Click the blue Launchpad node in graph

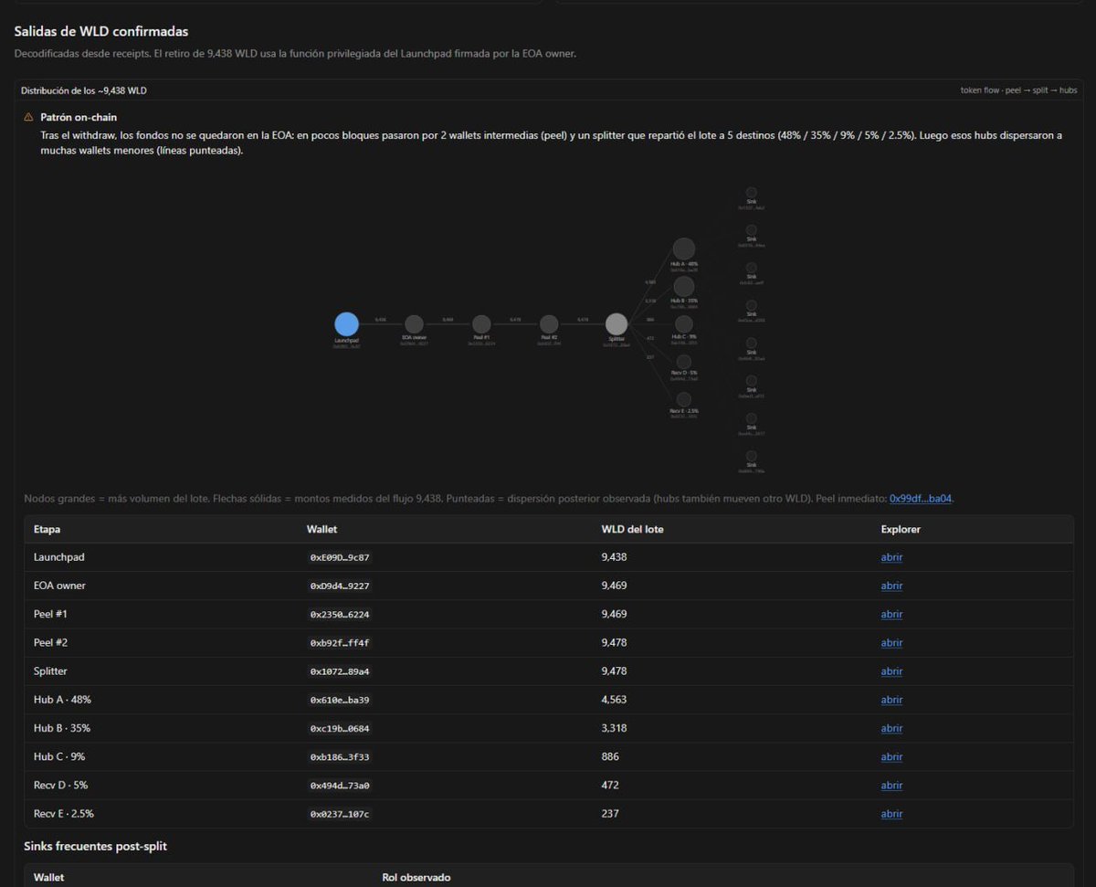346,323
